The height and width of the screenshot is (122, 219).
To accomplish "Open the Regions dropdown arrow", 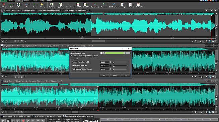I will click(x=133, y=5).
